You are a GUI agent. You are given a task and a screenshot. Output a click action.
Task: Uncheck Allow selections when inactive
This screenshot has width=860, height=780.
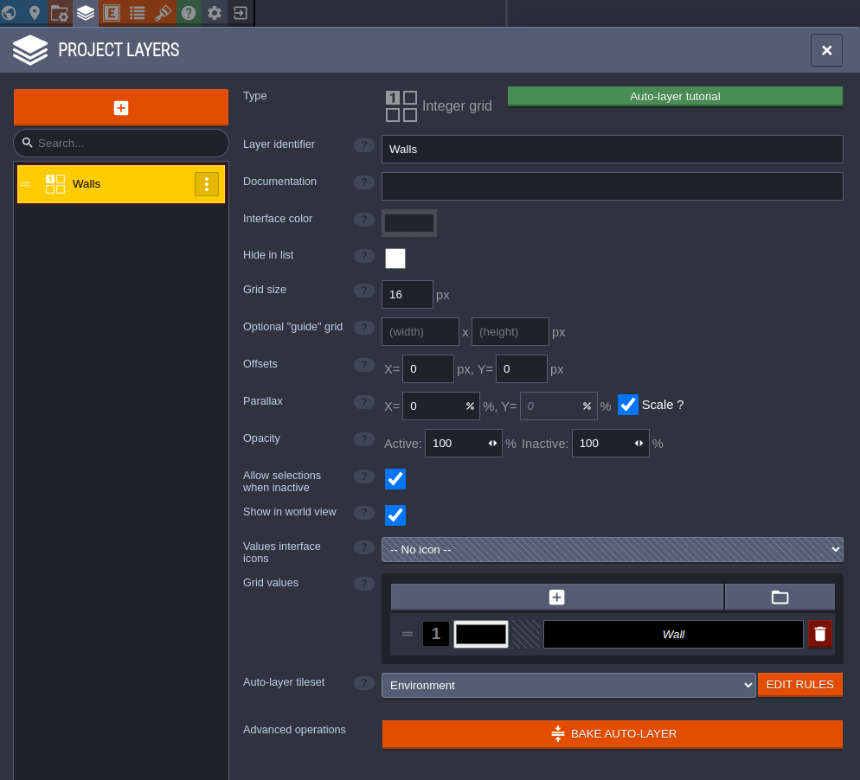(x=395, y=479)
